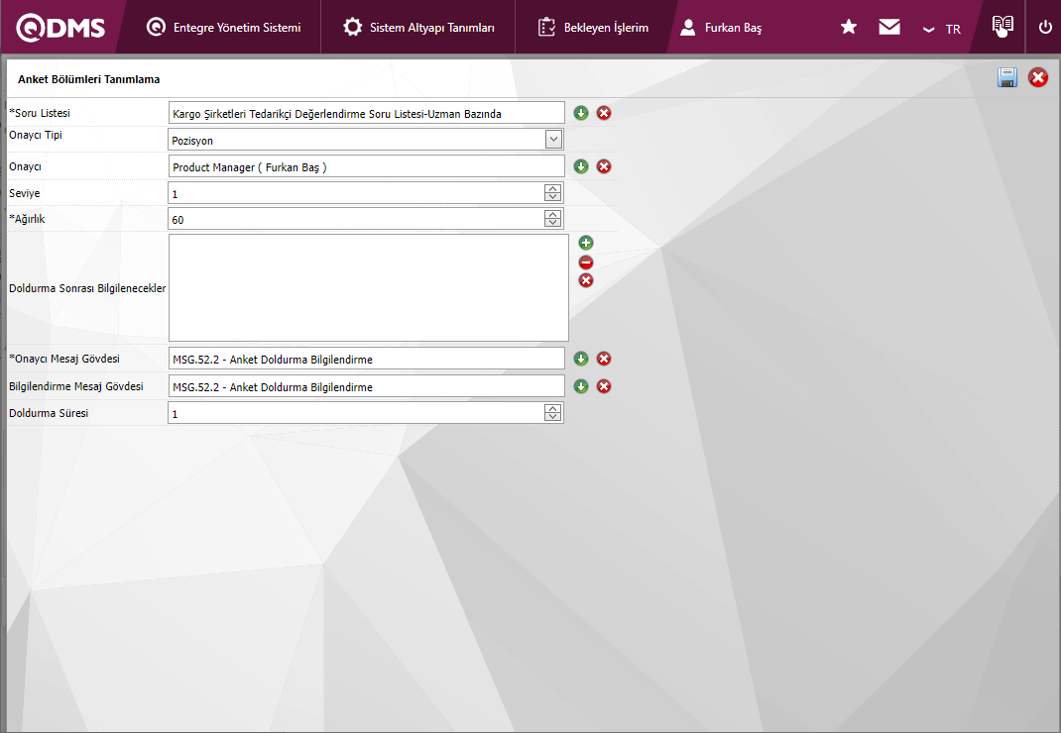
Task: Go to Sistem Altyapı Tanımları
Action: pos(418,28)
